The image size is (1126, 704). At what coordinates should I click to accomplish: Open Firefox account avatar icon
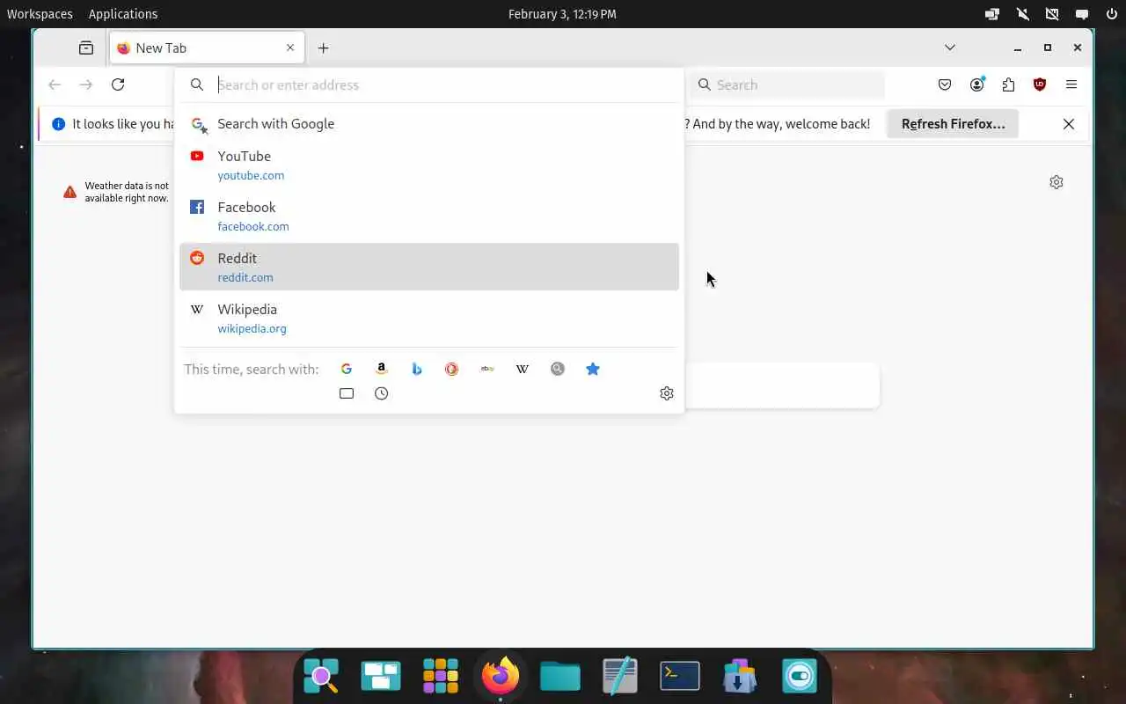click(x=977, y=84)
